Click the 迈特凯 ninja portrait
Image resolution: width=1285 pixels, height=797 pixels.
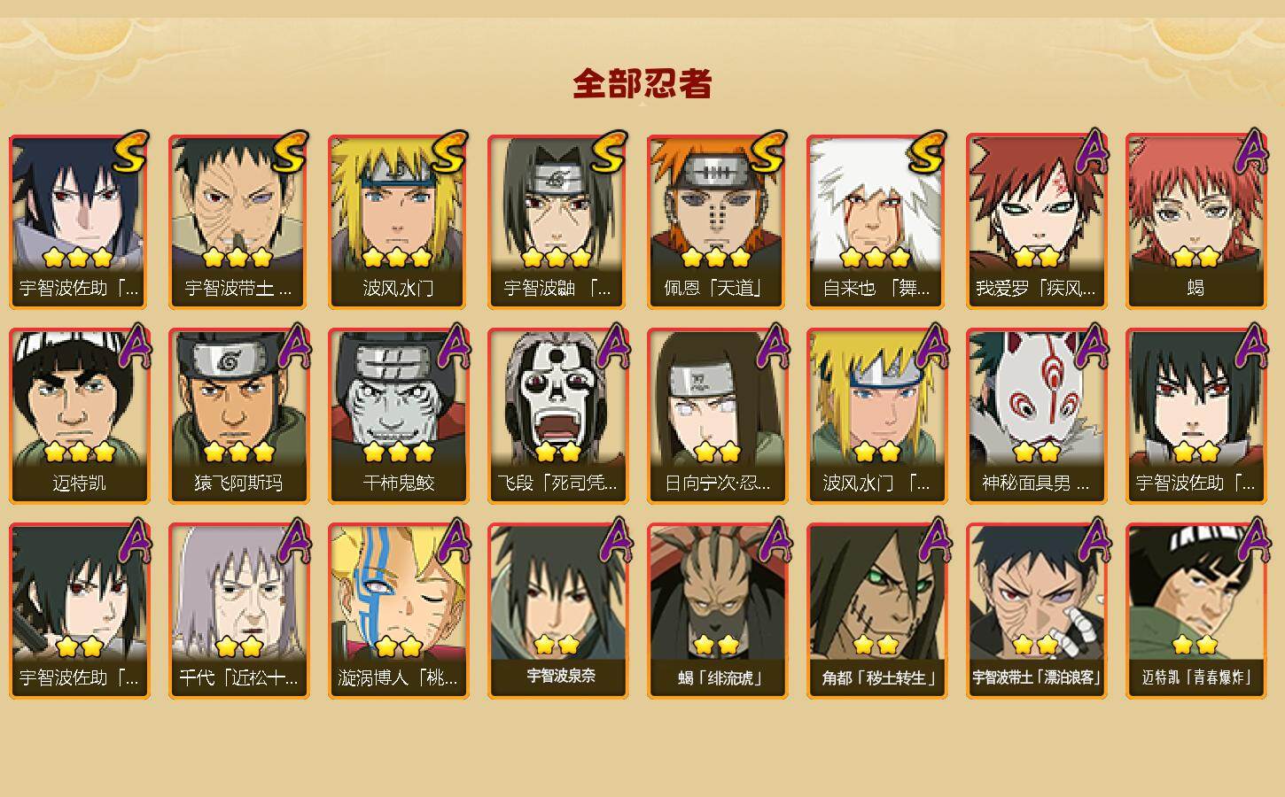pyautogui.click(x=79, y=416)
